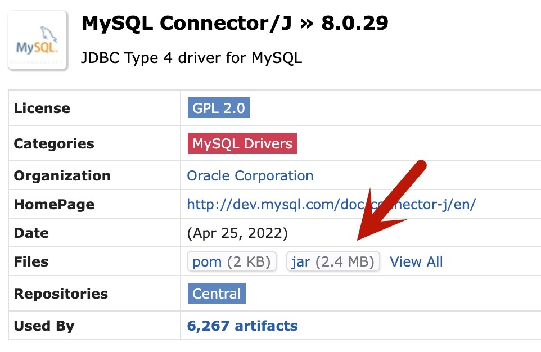Click the Apr 25, 2022 date value
This screenshot has width=541, height=352.
pos(237,233)
